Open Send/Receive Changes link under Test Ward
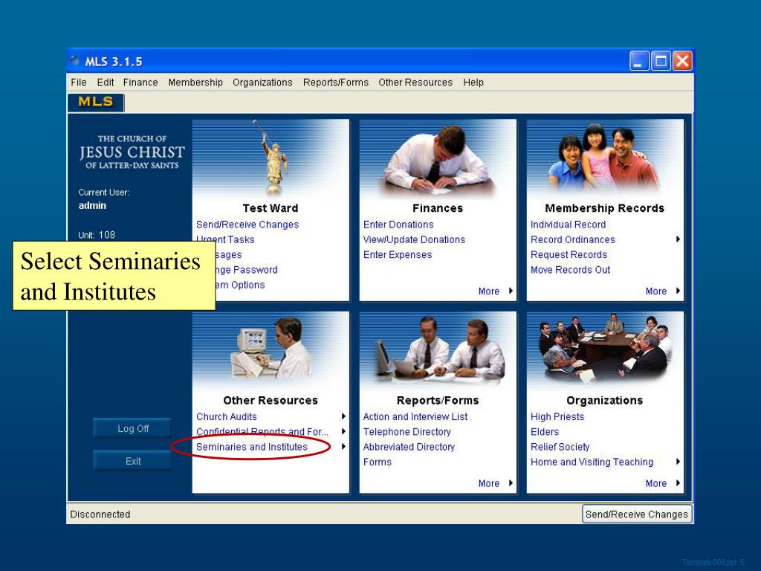This screenshot has width=761, height=571. point(247,225)
